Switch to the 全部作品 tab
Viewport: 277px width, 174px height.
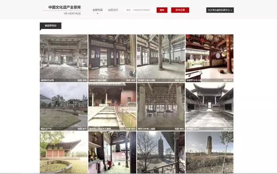coord(97,9)
